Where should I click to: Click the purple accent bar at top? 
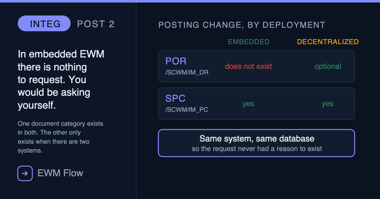click(190, 1)
